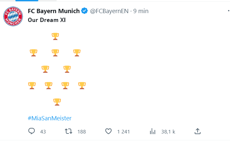Click the share upload icon

197,131
